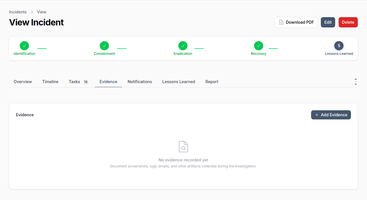The height and width of the screenshot is (200, 367).
Task: Open the Lessons Learned tab
Action: [x=179, y=82]
